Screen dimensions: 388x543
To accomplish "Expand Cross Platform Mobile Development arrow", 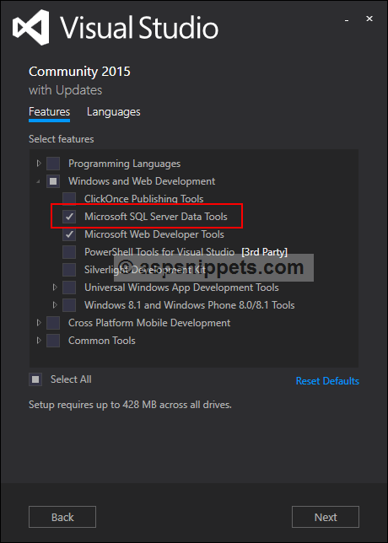I will 39,323.
